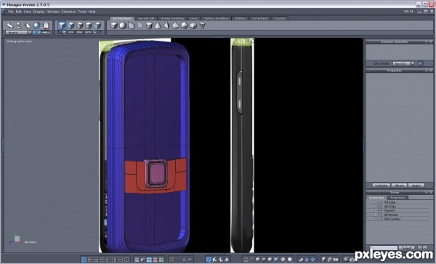
Task: Click the BETW selection button
Action: pos(88,32)
